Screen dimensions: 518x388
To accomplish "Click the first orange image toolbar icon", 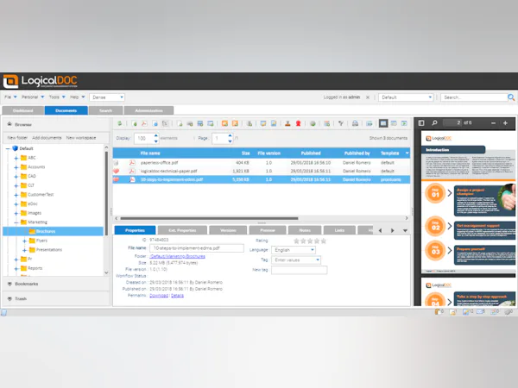I will [224, 123].
